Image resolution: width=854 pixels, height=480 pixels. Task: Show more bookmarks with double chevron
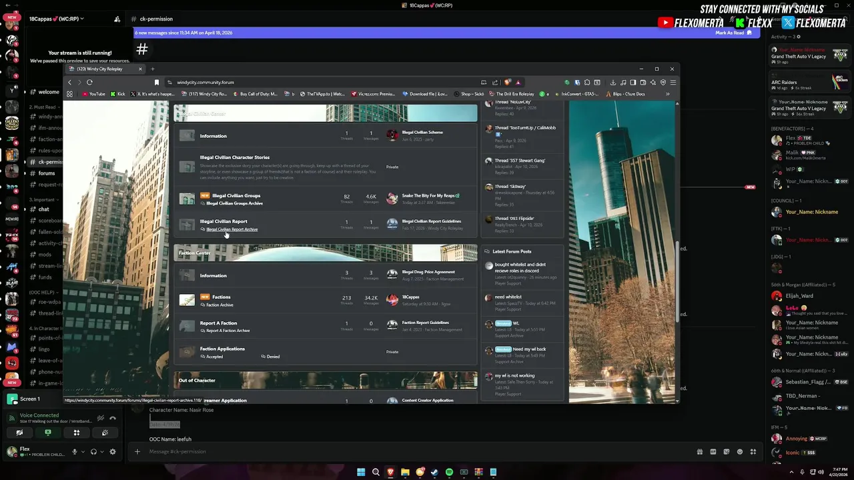(x=667, y=94)
